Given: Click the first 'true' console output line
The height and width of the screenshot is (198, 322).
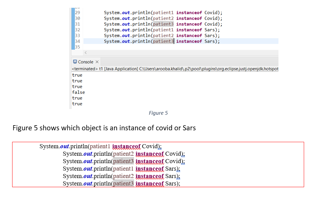Looking at the screenshot, I should [x=77, y=75].
